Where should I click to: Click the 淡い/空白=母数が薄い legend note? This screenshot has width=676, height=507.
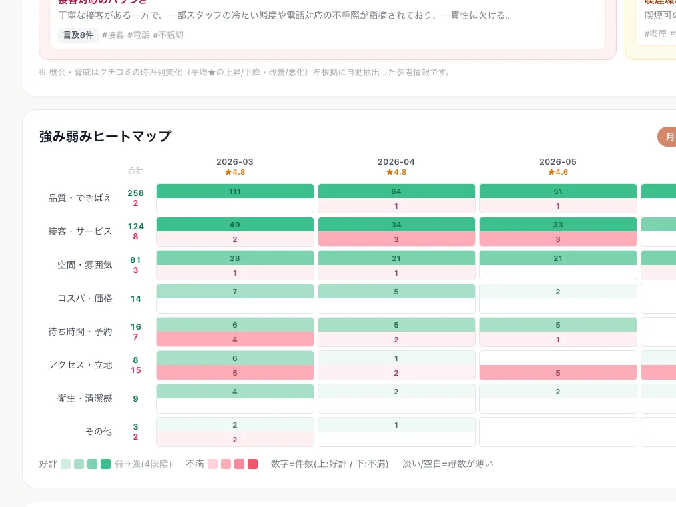[x=448, y=464]
